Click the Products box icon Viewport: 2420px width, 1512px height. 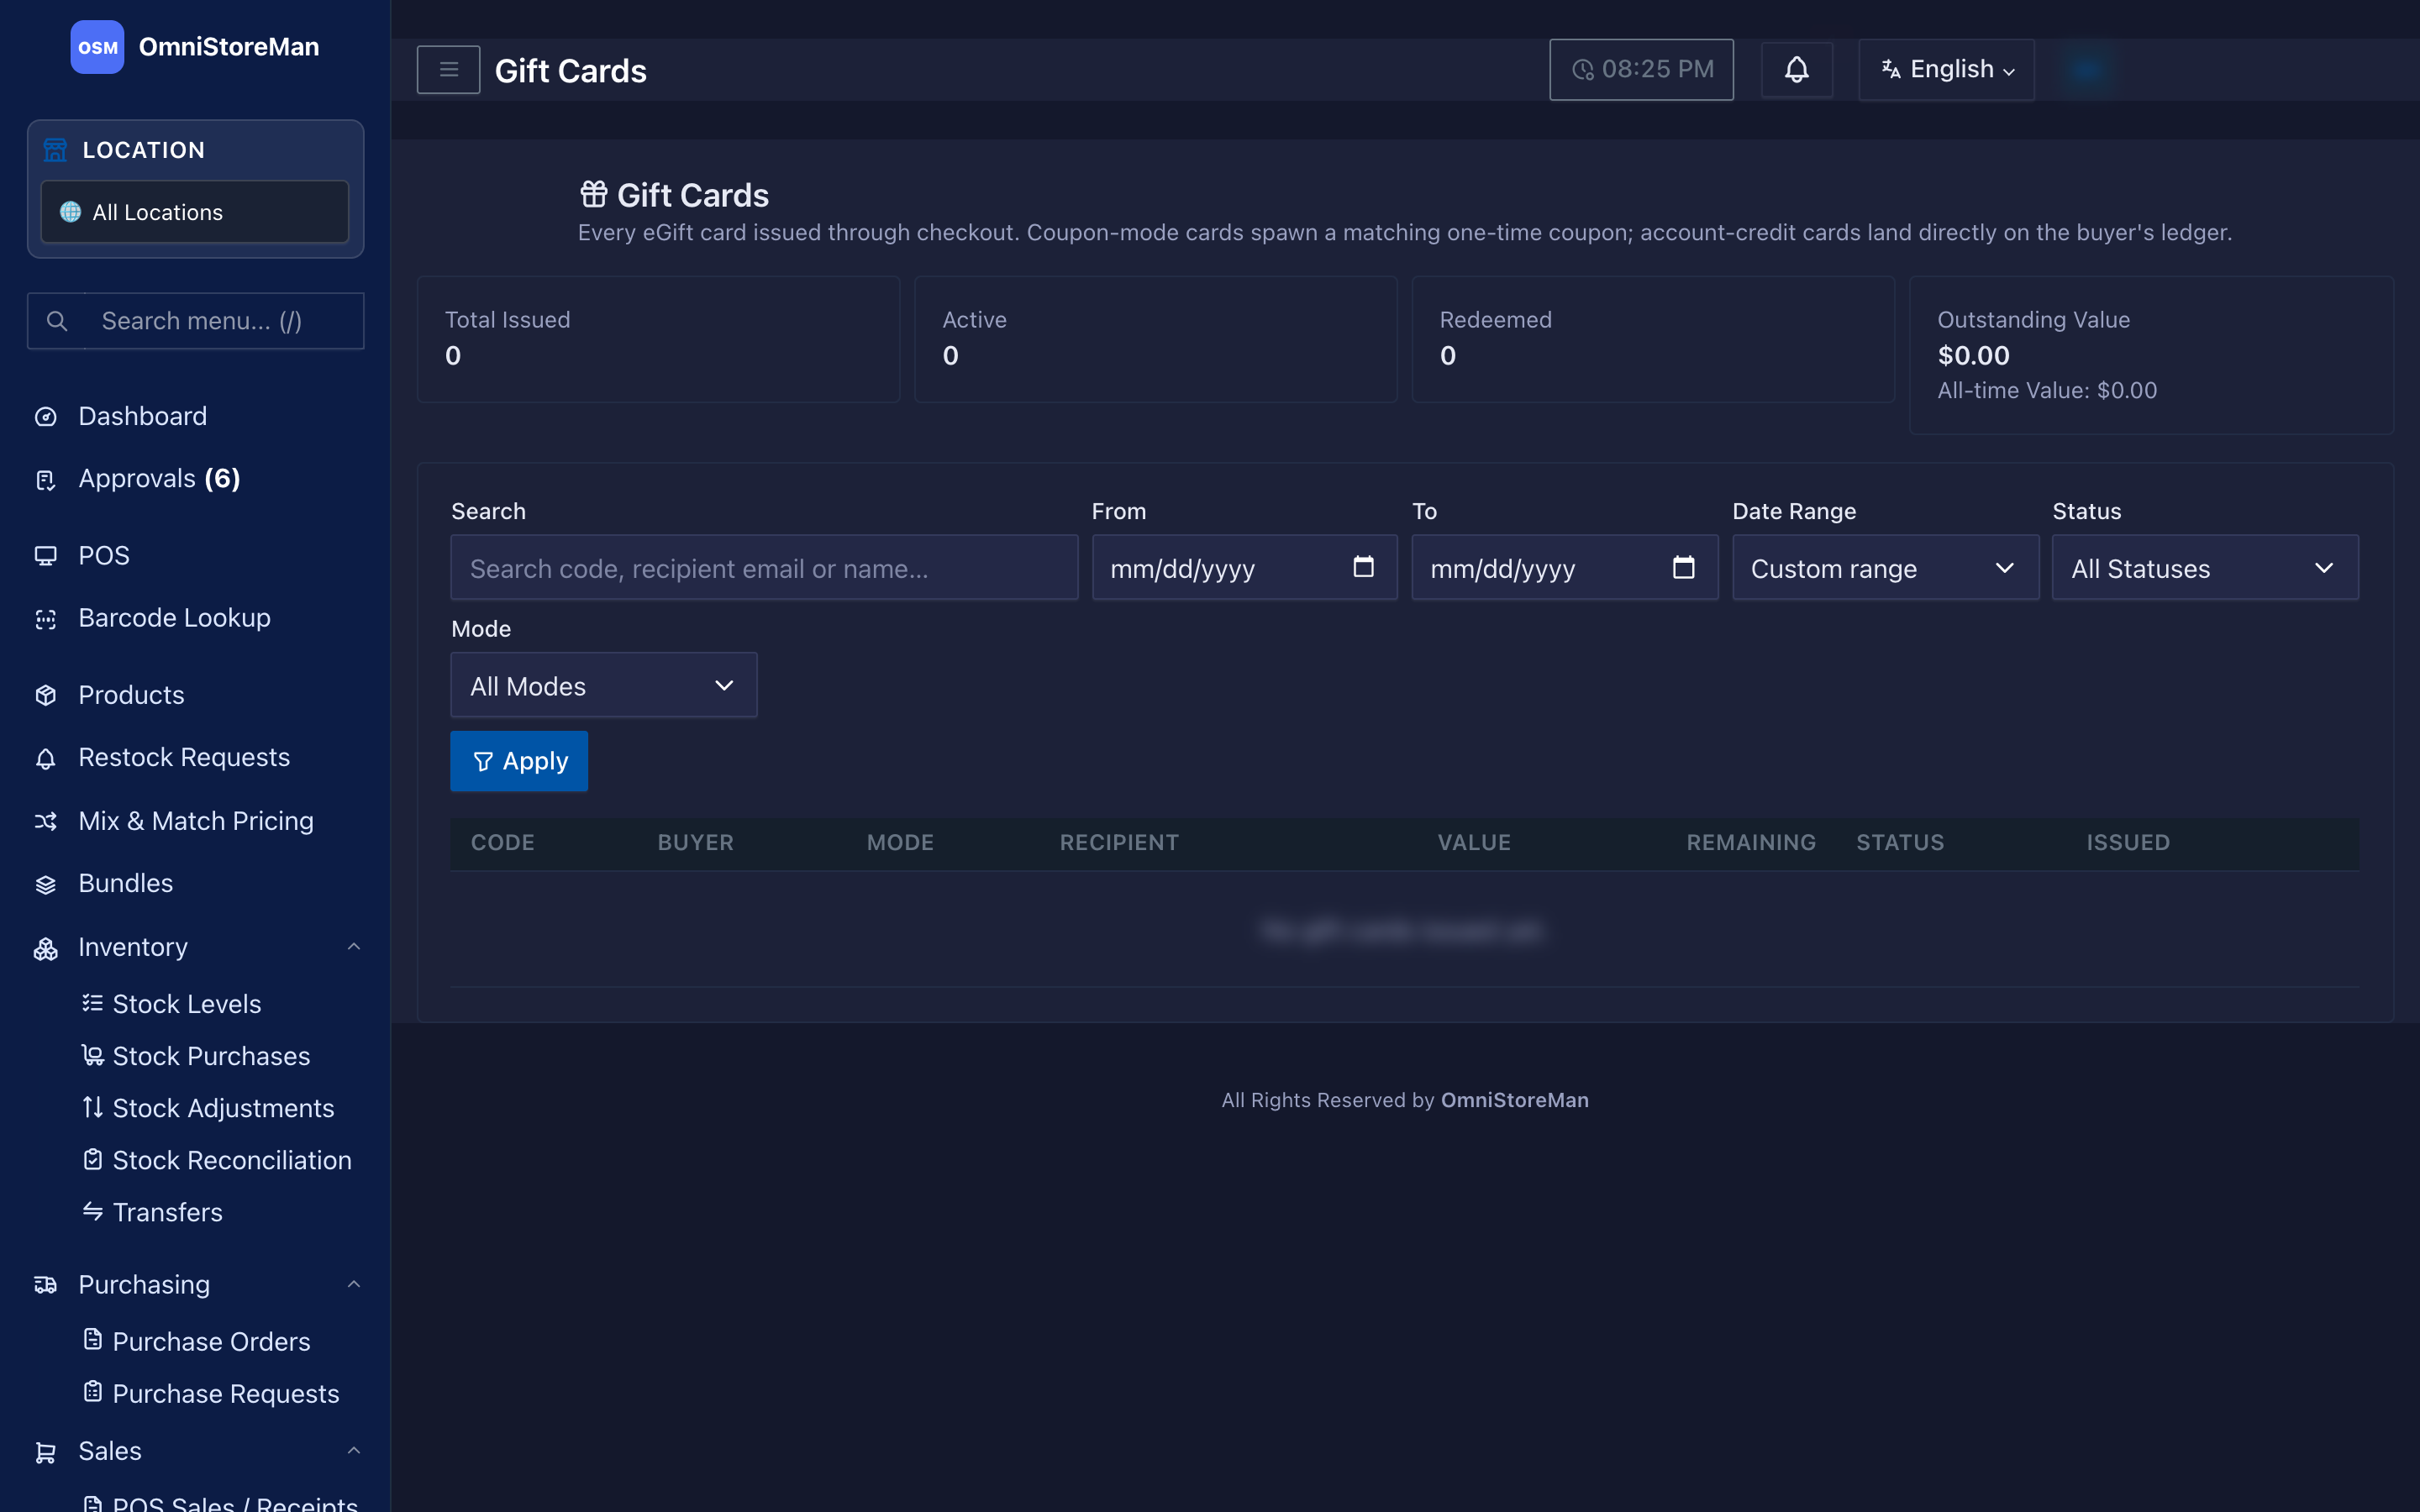(x=46, y=695)
